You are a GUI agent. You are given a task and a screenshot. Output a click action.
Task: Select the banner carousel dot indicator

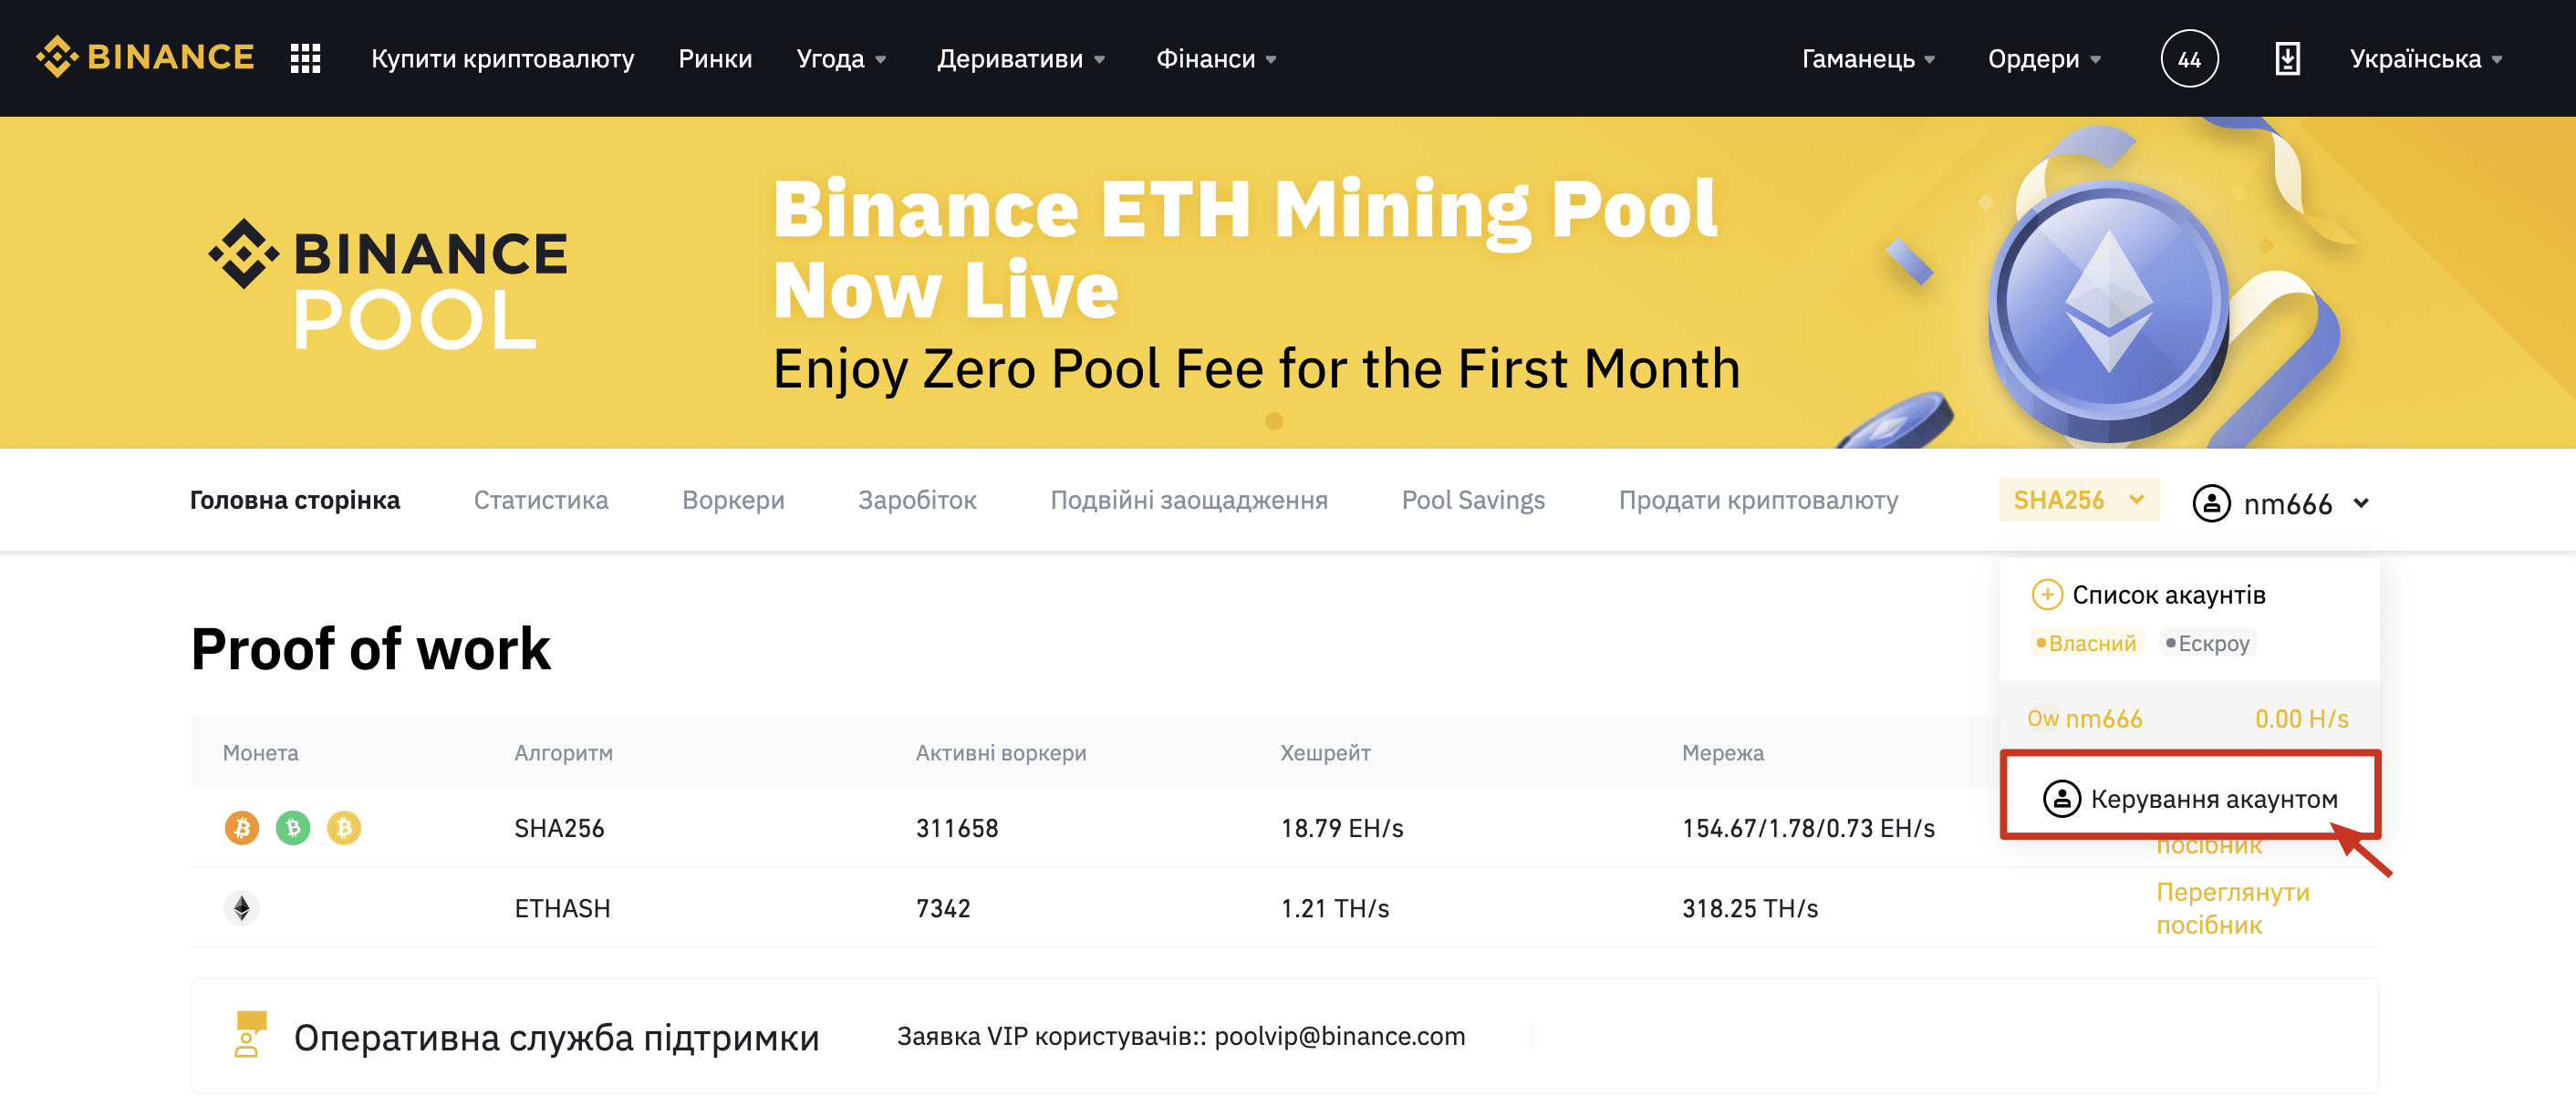coord(1273,421)
